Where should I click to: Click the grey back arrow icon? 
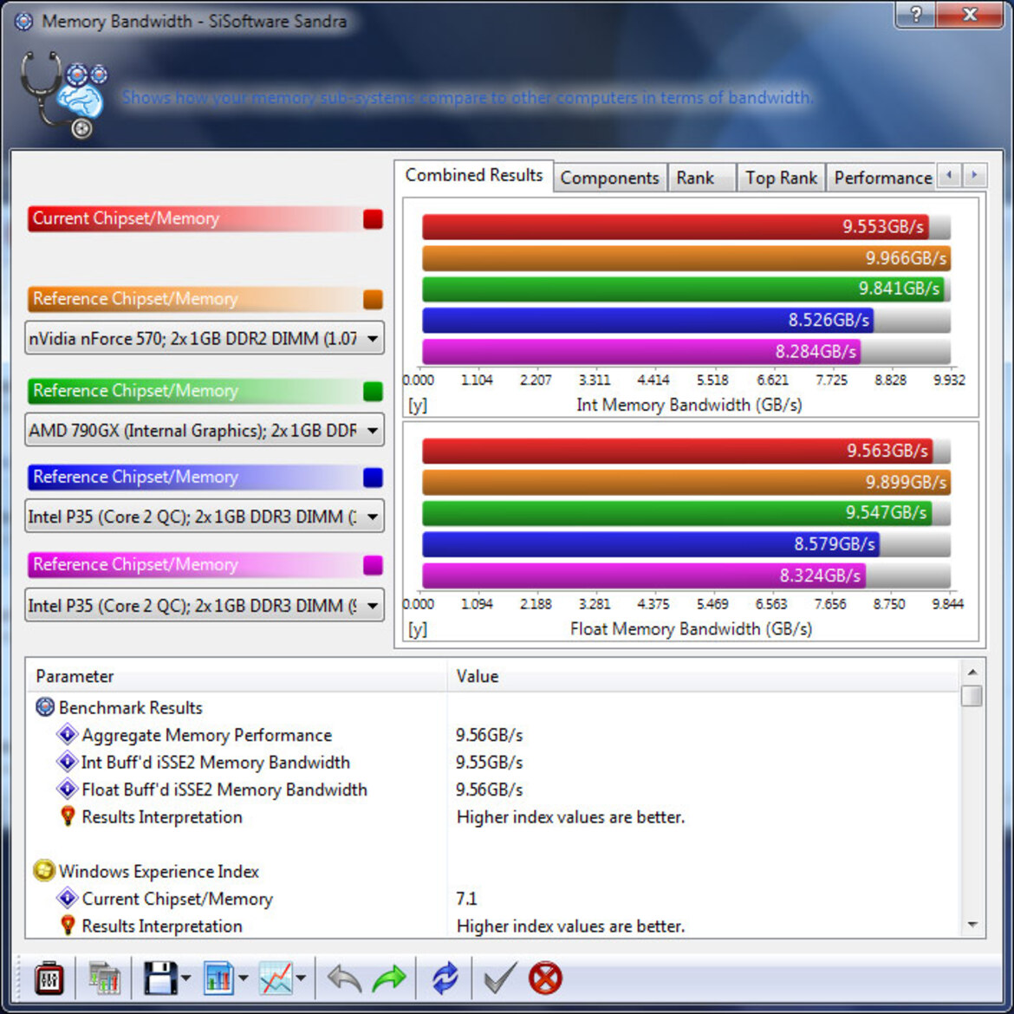344,978
